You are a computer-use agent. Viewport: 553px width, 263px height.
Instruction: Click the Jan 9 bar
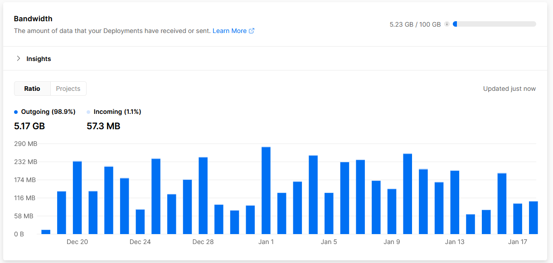coord(392,211)
